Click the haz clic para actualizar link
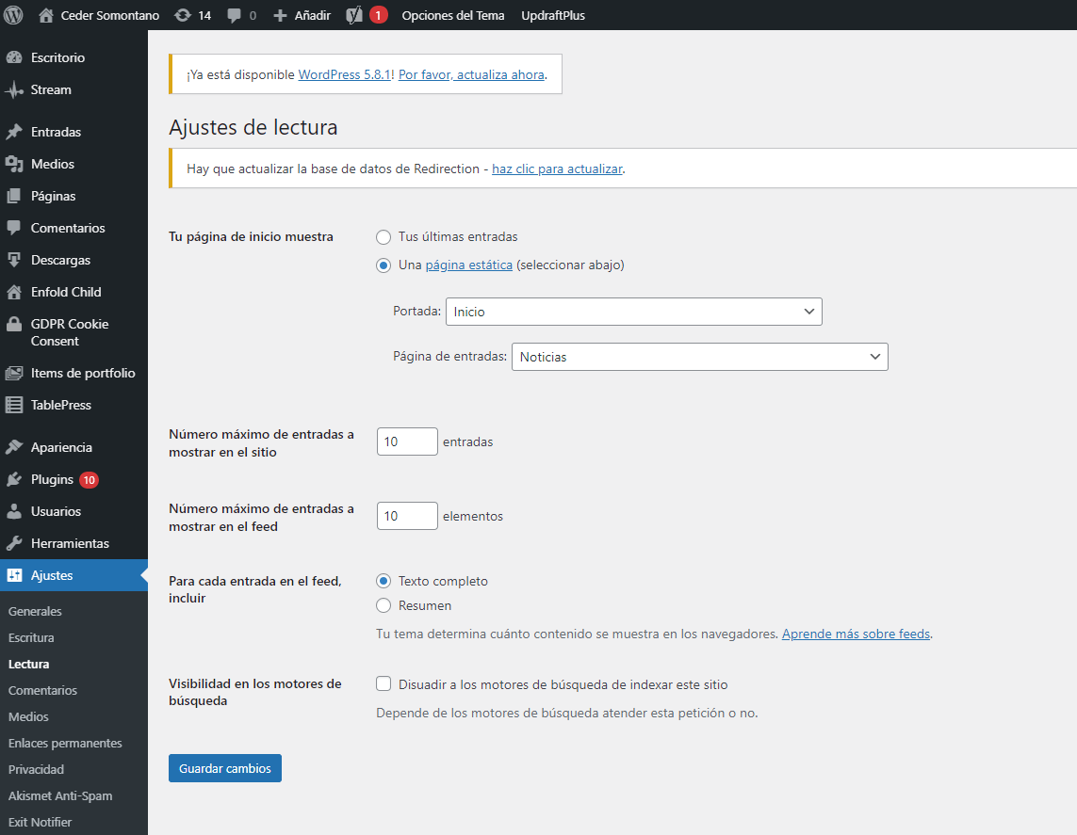Viewport: 1077px width, 835px height. pos(557,169)
